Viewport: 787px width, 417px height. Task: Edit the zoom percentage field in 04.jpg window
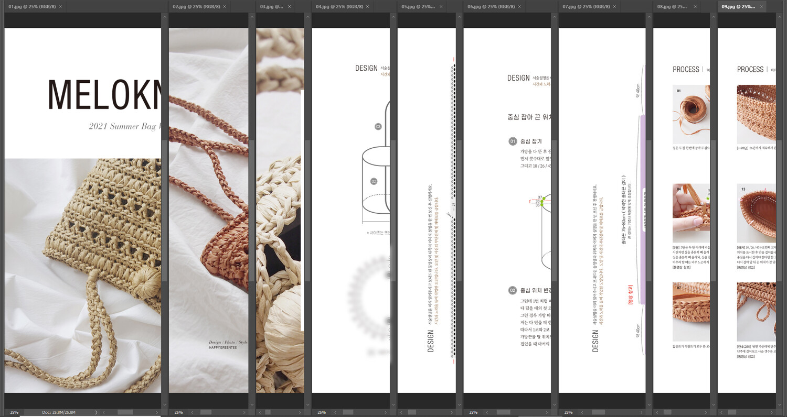322,412
